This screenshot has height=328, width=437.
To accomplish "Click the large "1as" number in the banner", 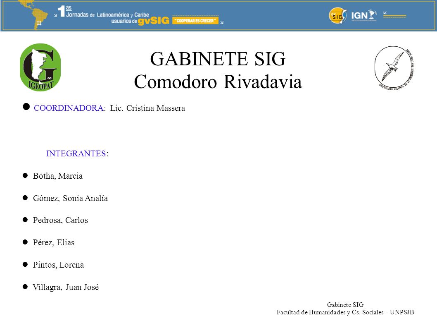I will coord(64,11).
